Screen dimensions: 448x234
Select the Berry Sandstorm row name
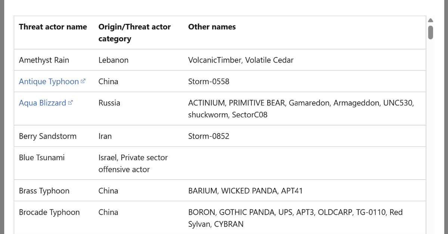click(48, 136)
